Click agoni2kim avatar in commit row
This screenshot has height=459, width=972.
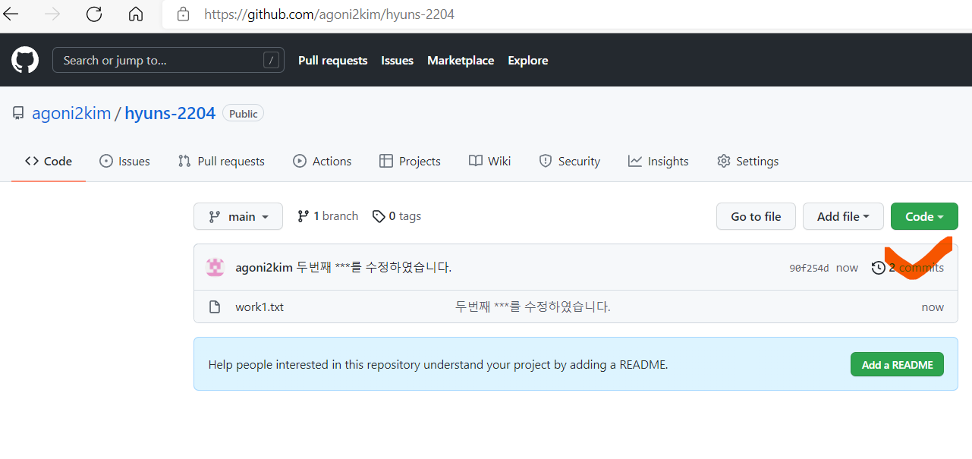coord(215,267)
